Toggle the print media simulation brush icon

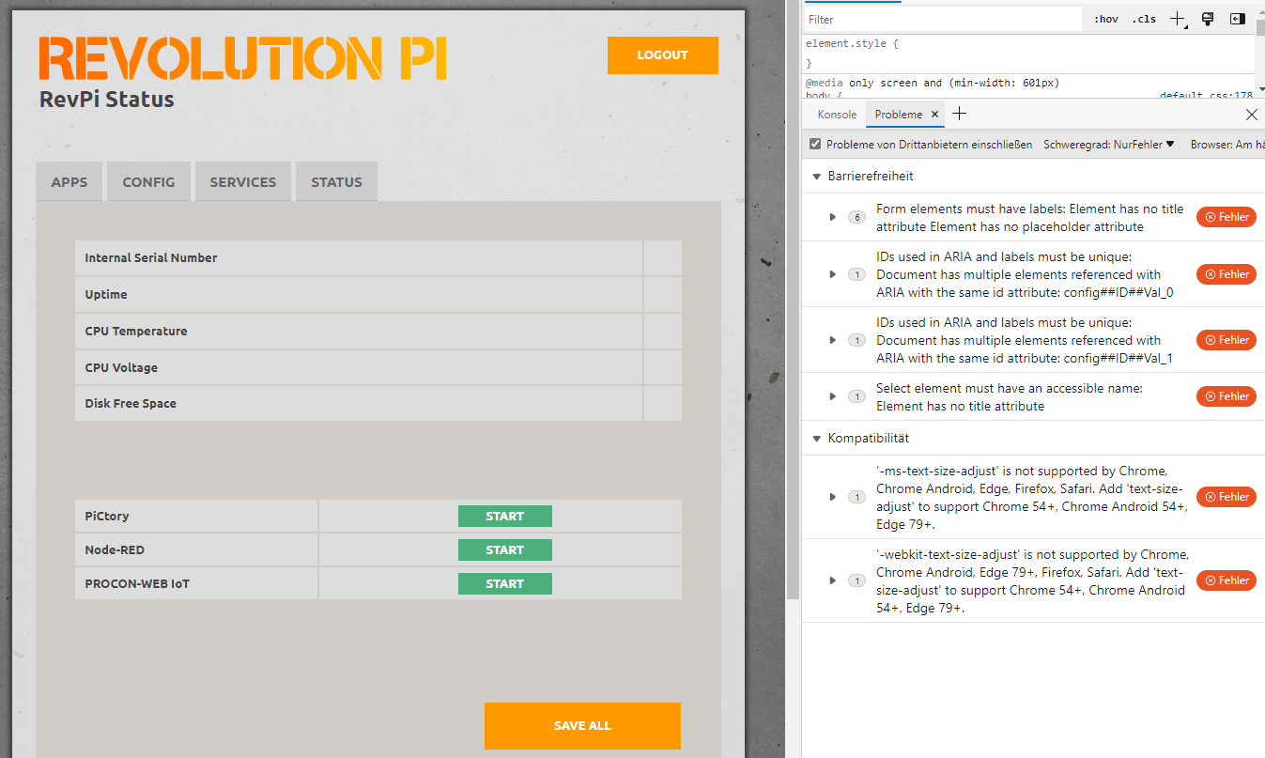coord(1208,19)
